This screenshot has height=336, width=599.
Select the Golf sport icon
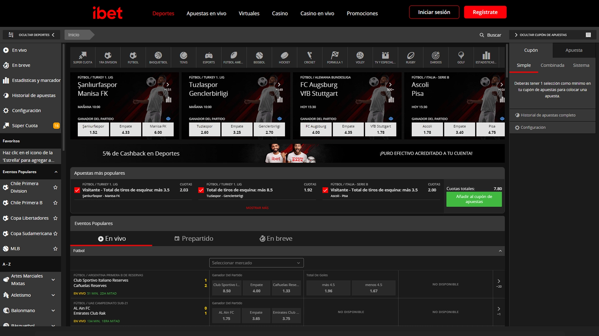point(461,57)
